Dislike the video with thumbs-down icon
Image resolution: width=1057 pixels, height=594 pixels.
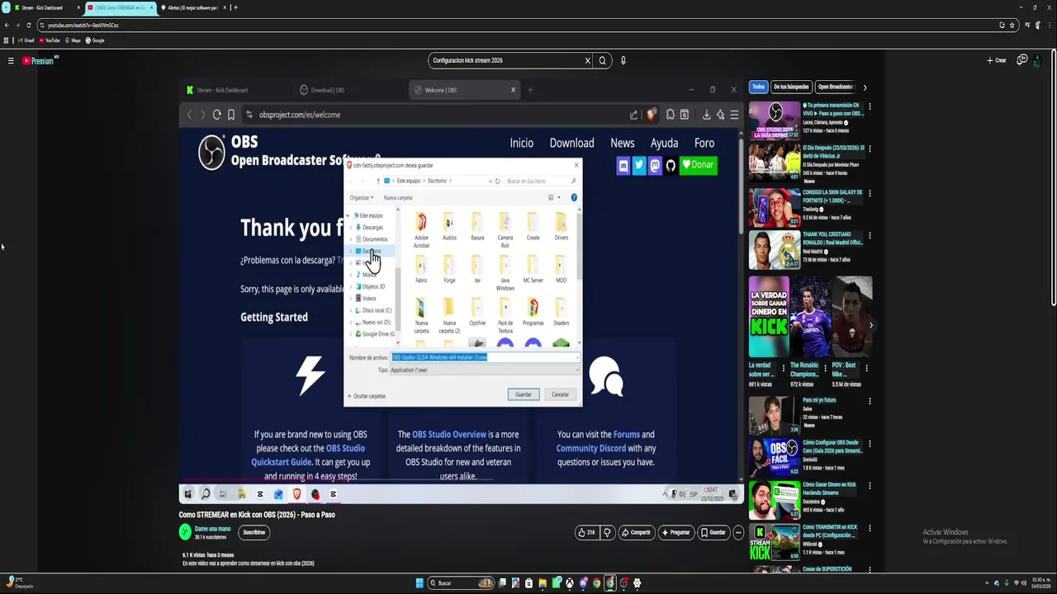[x=607, y=532]
